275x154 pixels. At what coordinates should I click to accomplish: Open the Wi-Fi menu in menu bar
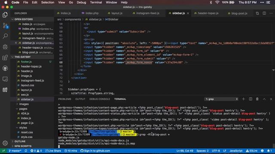217,2
